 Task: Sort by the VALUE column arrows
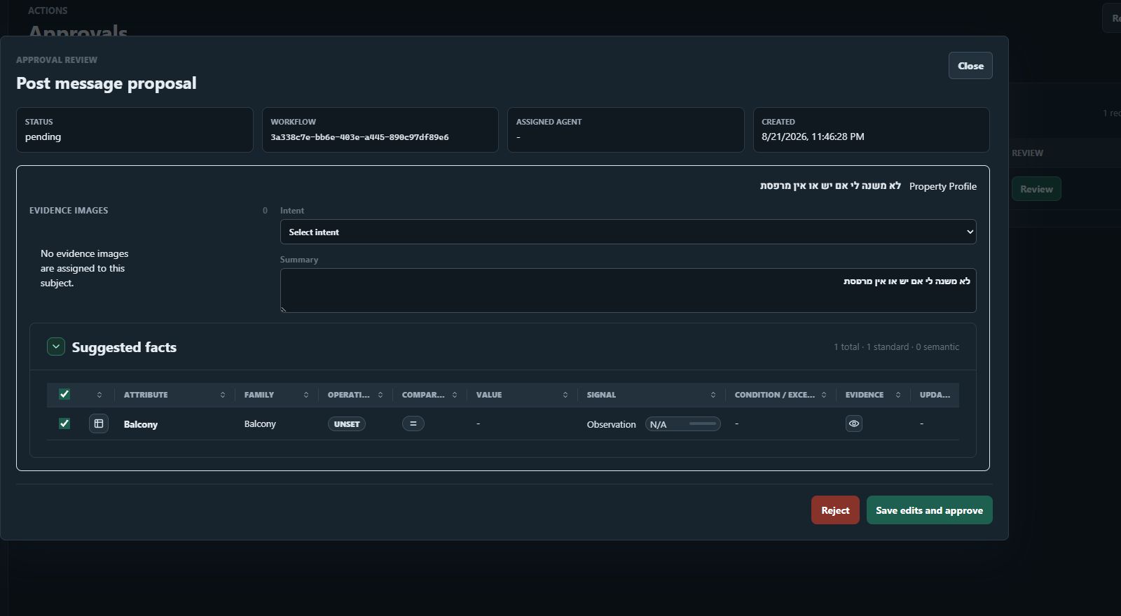(x=565, y=395)
